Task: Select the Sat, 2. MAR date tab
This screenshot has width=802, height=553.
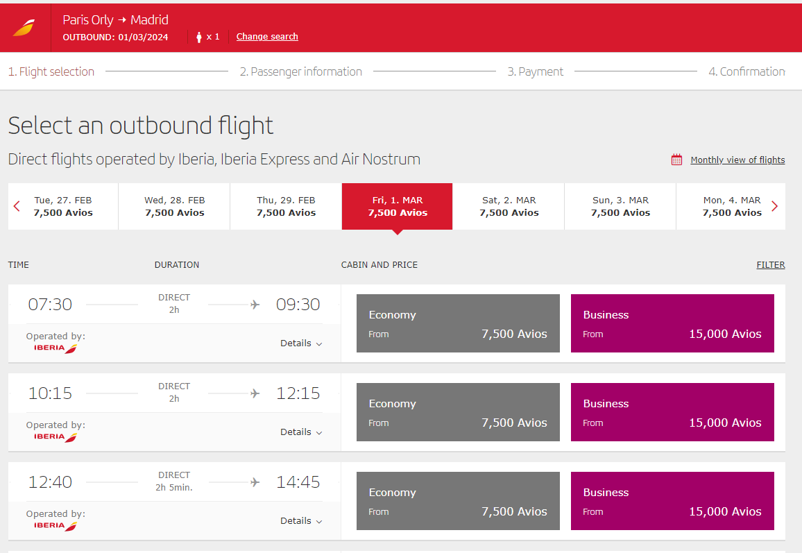Action: 509,206
